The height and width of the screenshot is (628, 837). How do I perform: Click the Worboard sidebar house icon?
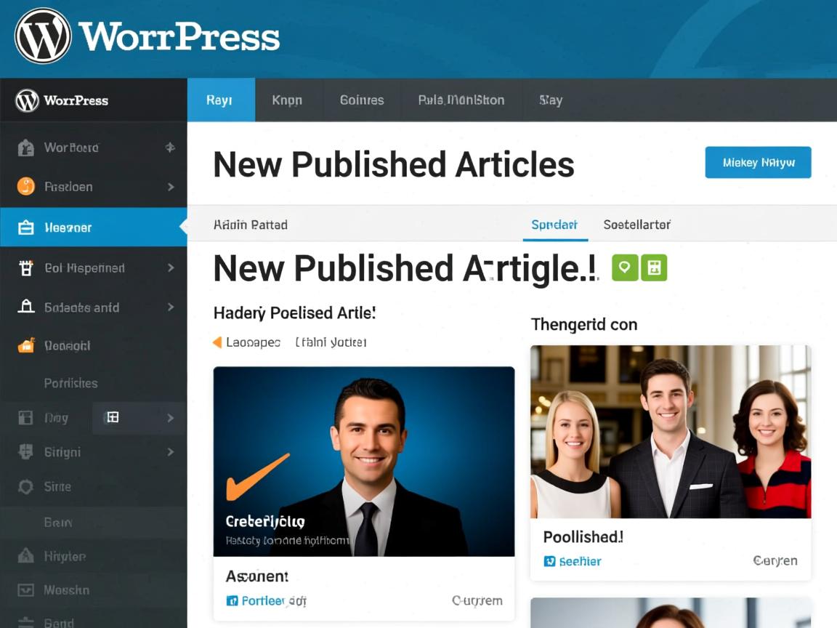click(x=26, y=148)
